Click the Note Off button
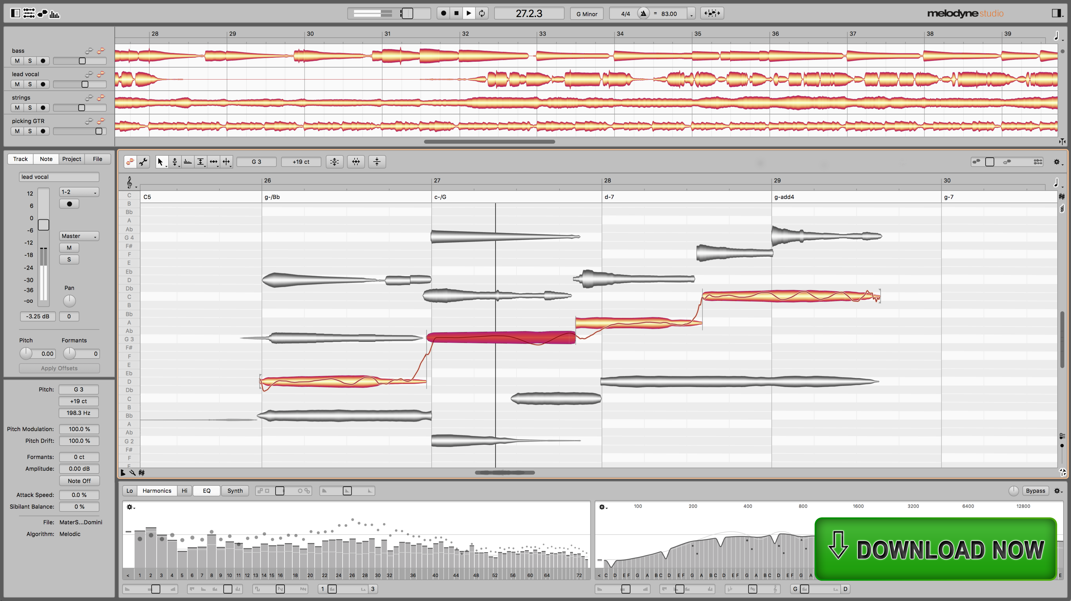 (79, 481)
